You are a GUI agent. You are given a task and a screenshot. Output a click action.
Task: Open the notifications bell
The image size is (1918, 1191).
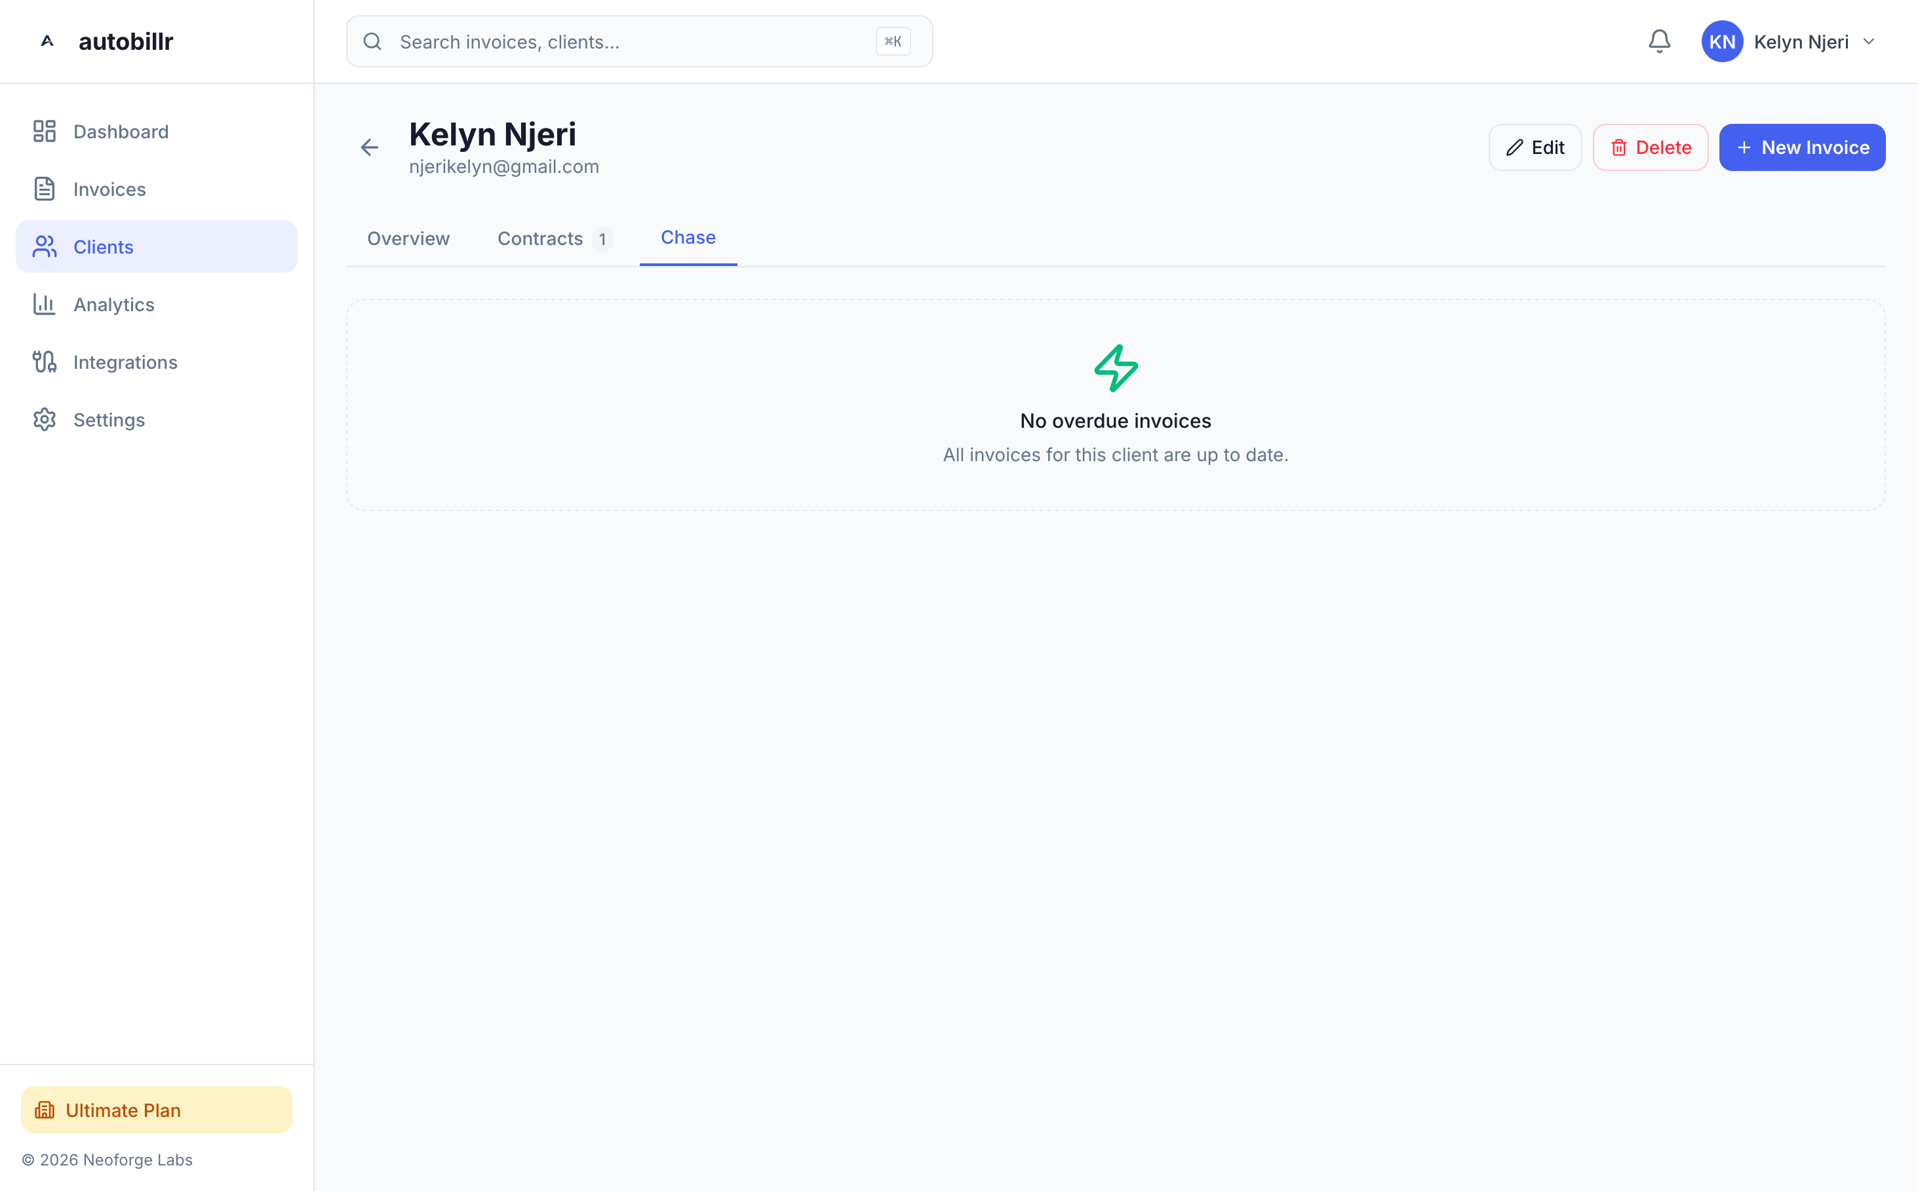tap(1658, 41)
